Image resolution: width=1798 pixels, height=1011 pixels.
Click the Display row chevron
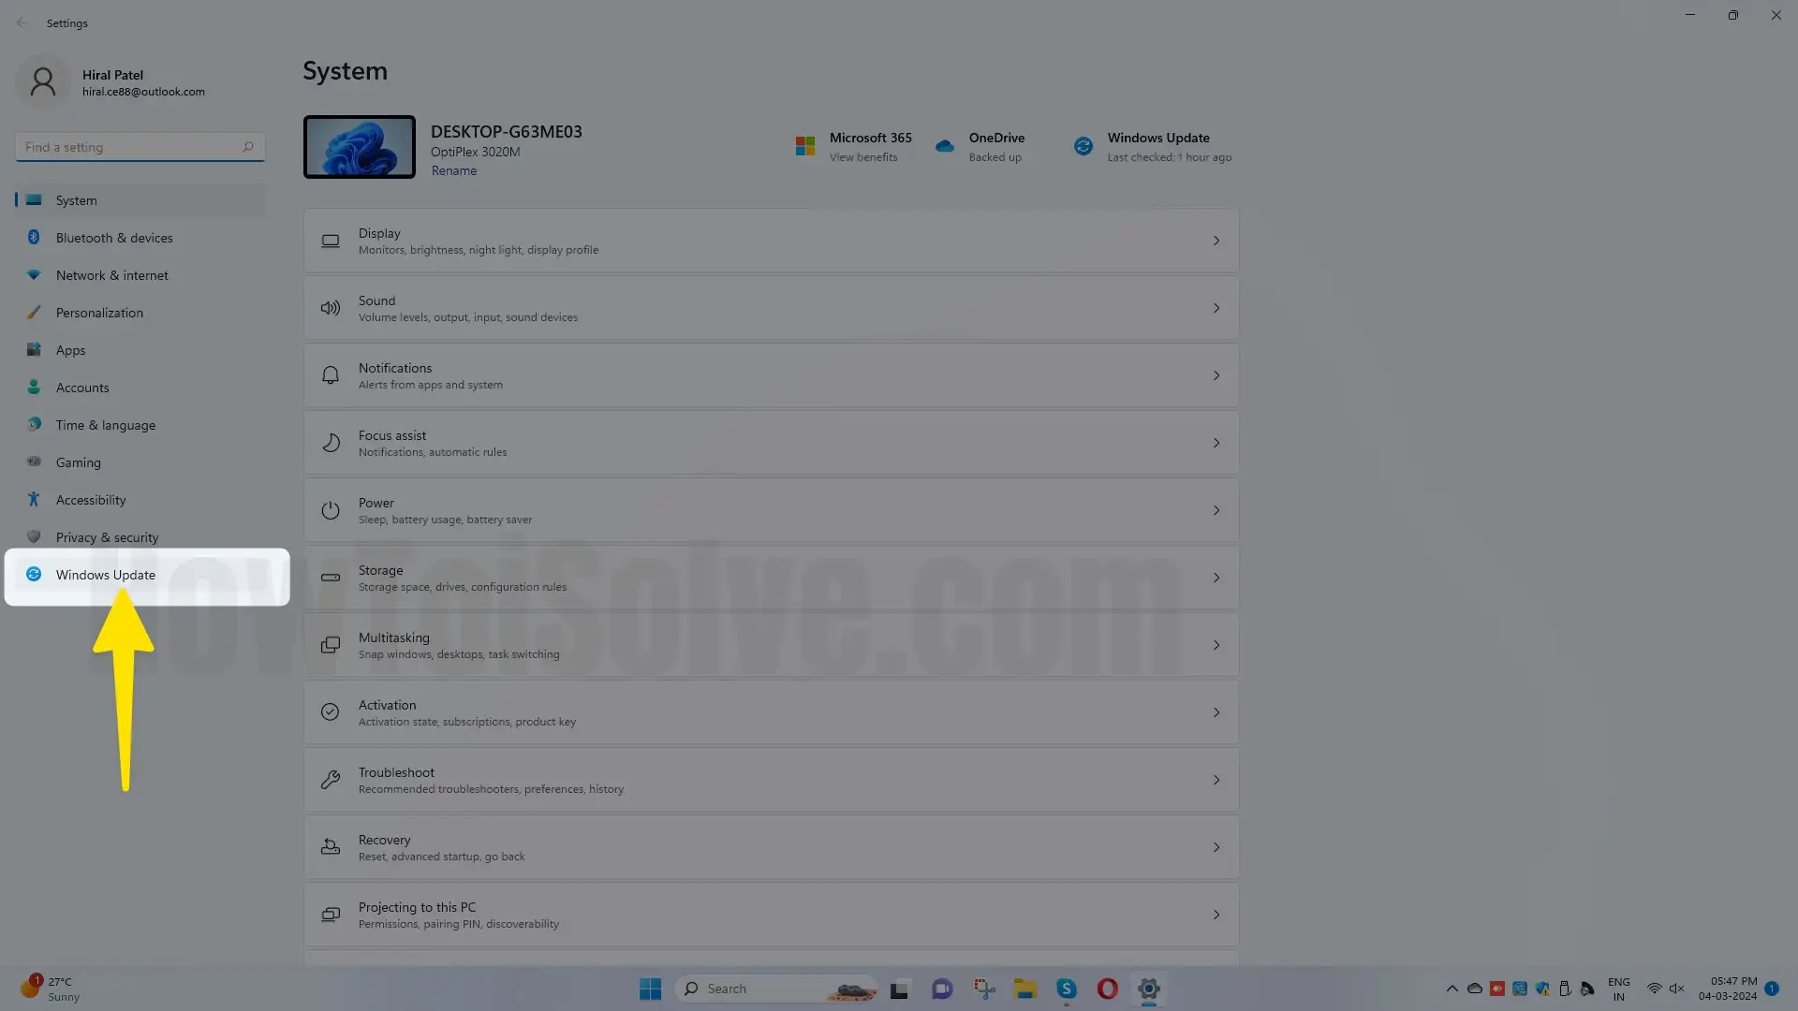[x=1216, y=241]
